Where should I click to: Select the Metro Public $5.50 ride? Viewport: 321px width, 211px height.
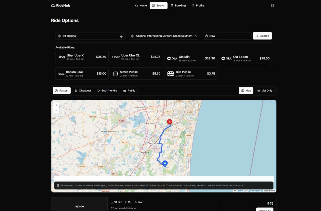click(x=136, y=74)
